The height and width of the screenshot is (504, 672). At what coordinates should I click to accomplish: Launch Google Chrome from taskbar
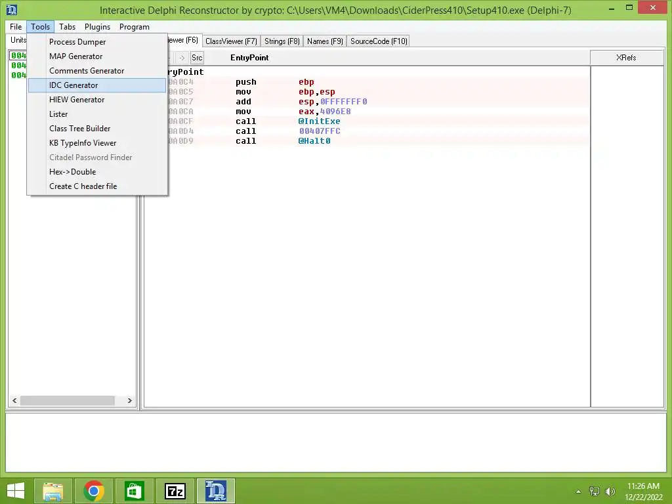[93, 491]
